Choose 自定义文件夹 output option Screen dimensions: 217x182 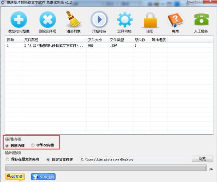tap(48, 160)
